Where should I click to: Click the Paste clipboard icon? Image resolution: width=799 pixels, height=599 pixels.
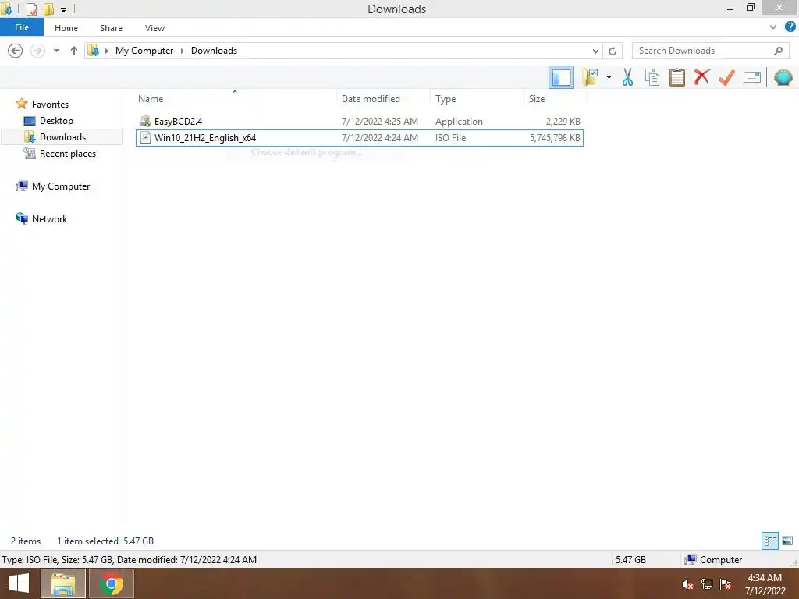676,77
